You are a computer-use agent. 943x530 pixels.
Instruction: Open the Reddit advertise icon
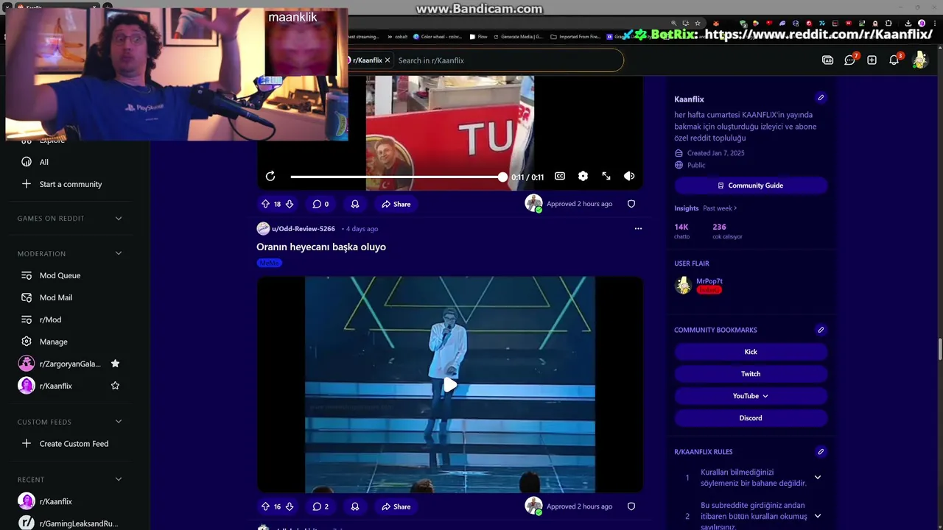827,60
